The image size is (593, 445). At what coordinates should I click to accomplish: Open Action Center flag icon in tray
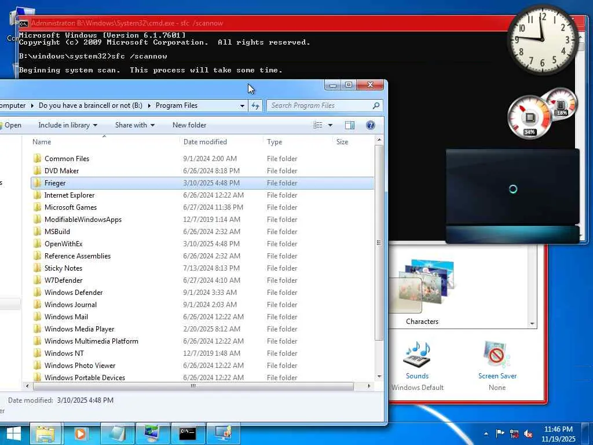pos(500,433)
